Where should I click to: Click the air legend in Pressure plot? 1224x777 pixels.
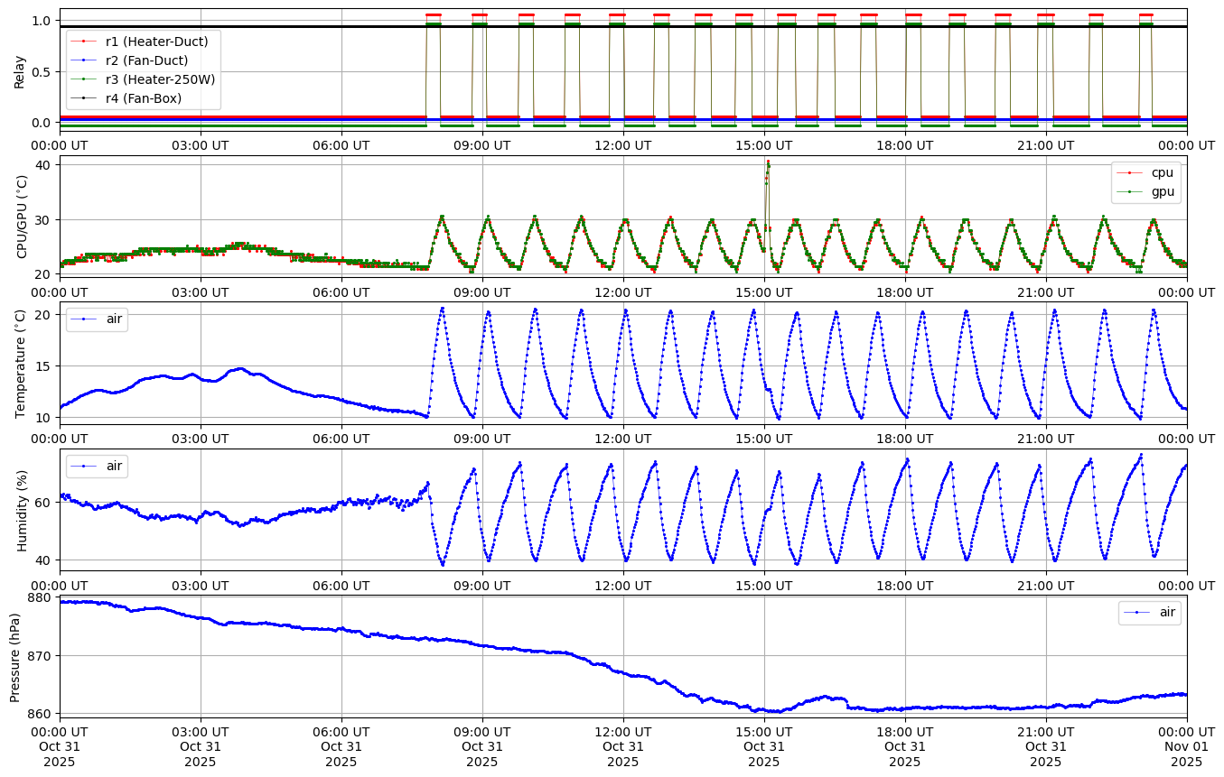1150,613
